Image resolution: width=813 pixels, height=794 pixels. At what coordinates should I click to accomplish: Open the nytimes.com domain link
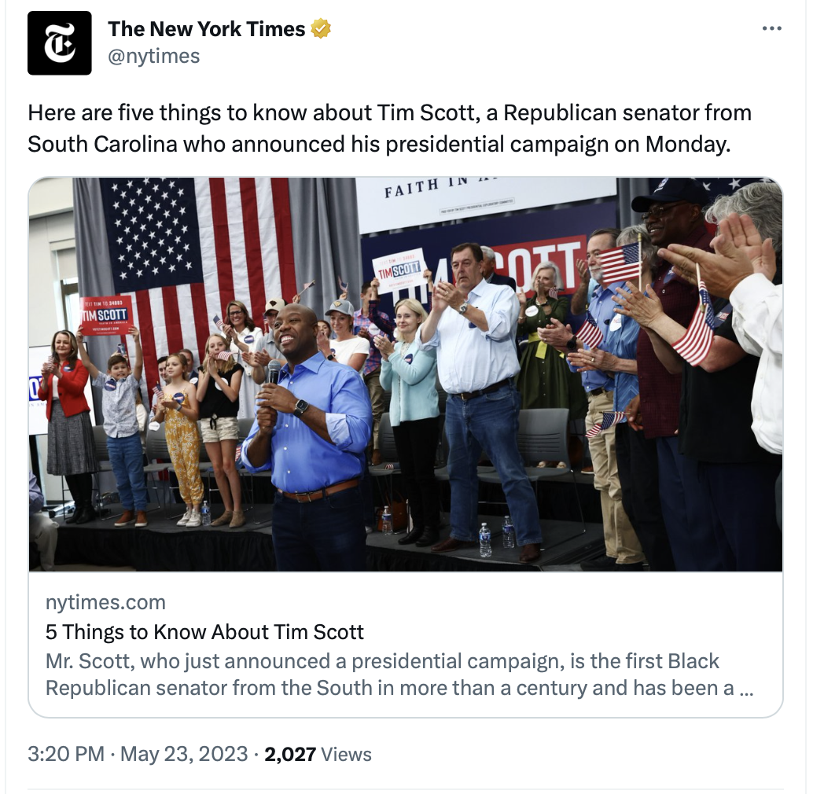(106, 602)
